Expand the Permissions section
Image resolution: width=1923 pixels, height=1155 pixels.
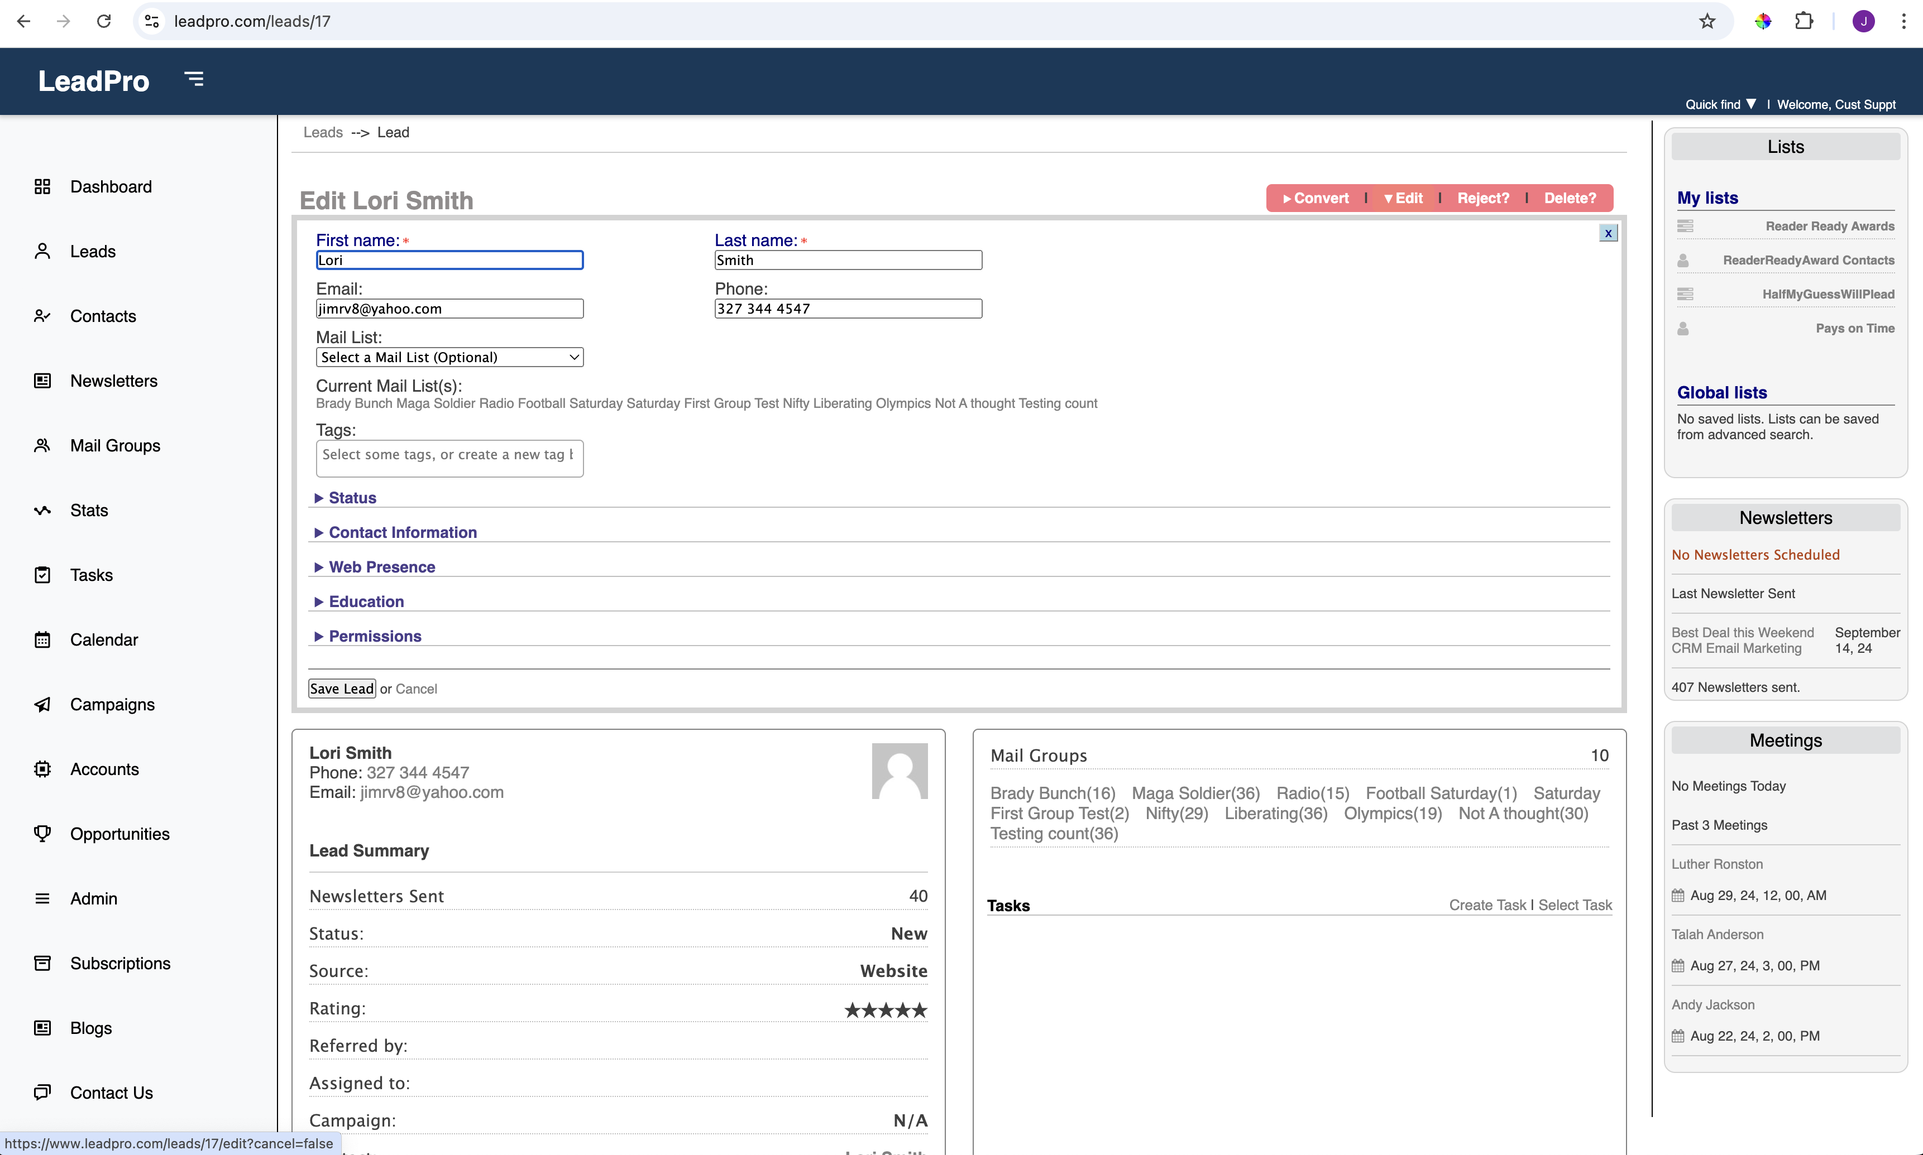point(375,636)
